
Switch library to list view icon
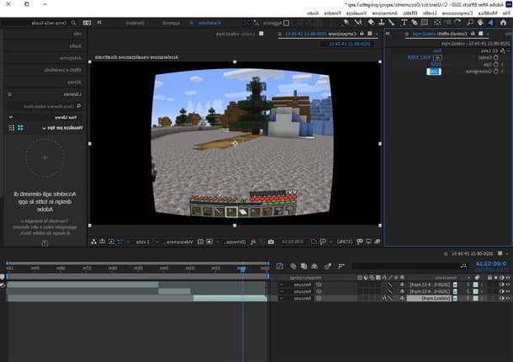[x=12, y=127]
